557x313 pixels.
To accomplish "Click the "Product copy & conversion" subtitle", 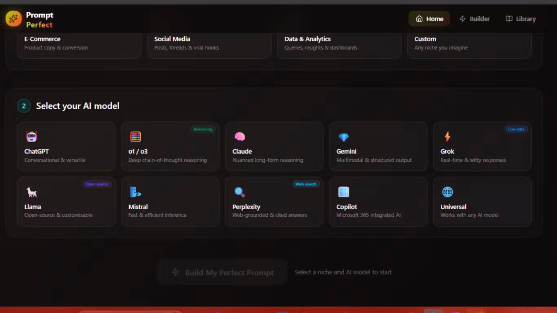I will (56, 48).
